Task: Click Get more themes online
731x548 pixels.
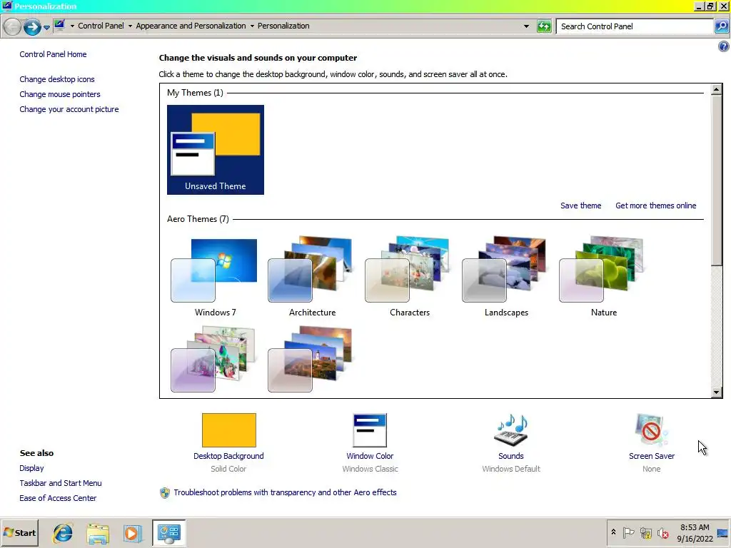Action: pos(655,205)
